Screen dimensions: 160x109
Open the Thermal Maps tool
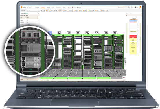click(x=91, y=10)
